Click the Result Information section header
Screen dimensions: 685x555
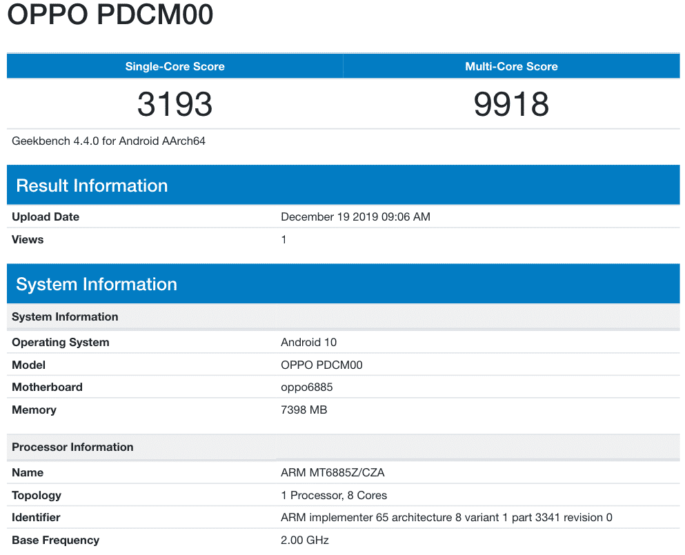[x=92, y=185]
